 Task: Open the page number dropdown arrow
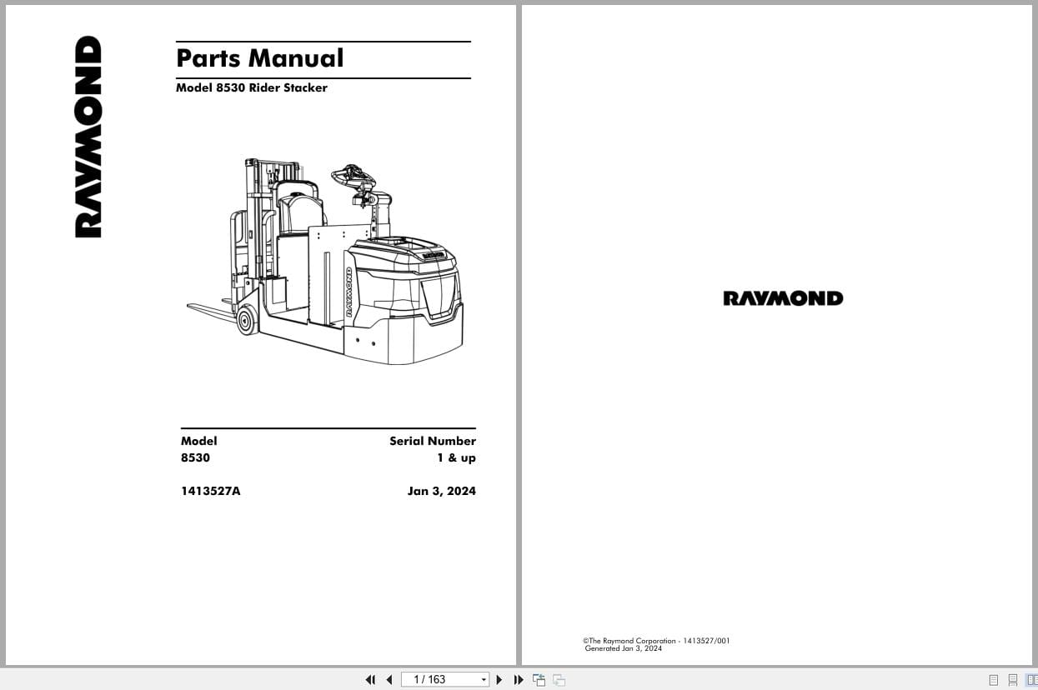click(x=484, y=680)
